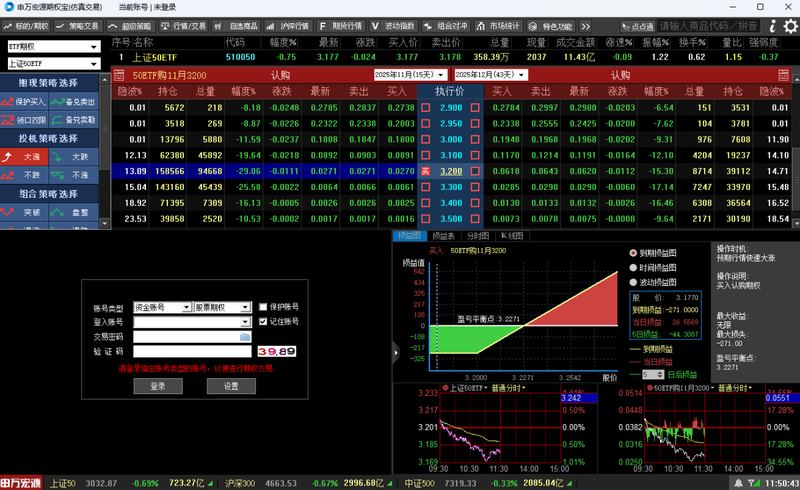
Task: Switch to the K线图 tab
Action: click(x=512, y=236)
